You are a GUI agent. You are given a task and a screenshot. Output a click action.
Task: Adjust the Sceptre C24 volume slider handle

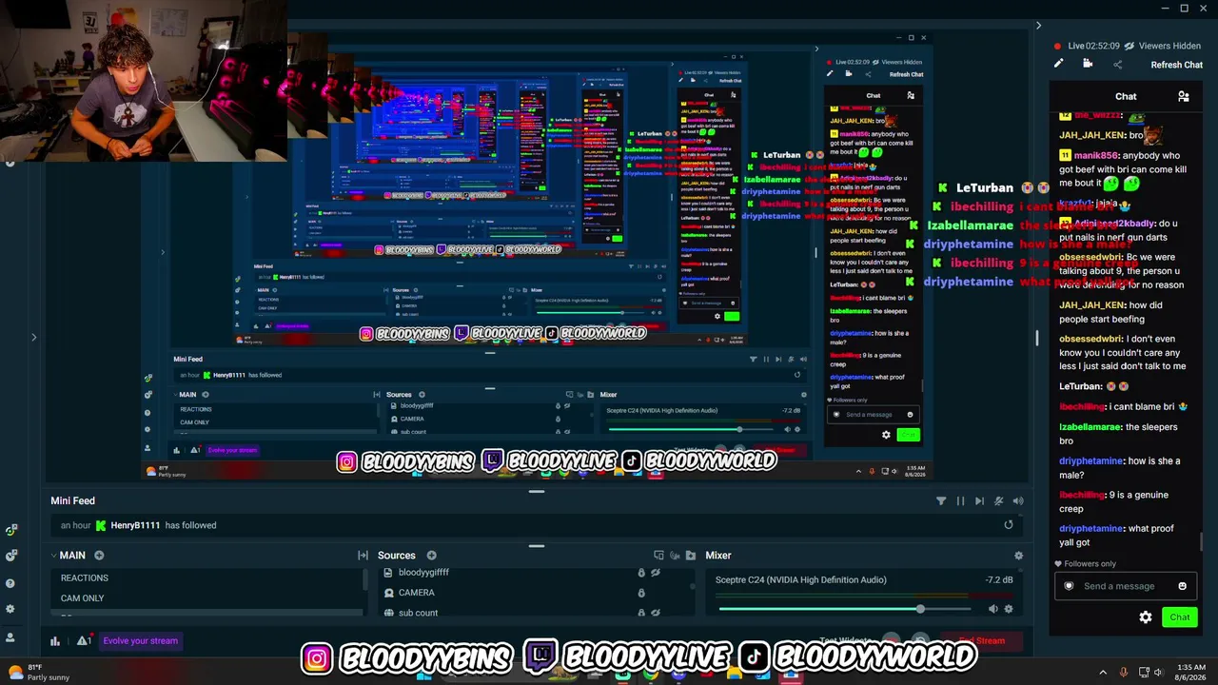click(920, 609)
